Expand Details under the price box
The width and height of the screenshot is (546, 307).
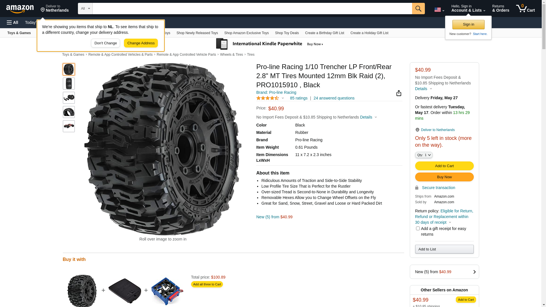(x=423, y=89)
